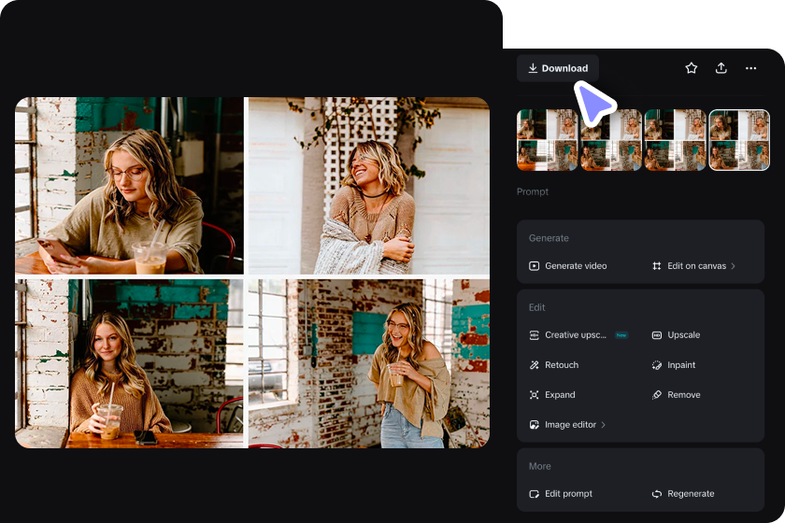This screenshot has width=785, height=523.
Task: Select the third collage thumbnail
Action: [675, 140]
